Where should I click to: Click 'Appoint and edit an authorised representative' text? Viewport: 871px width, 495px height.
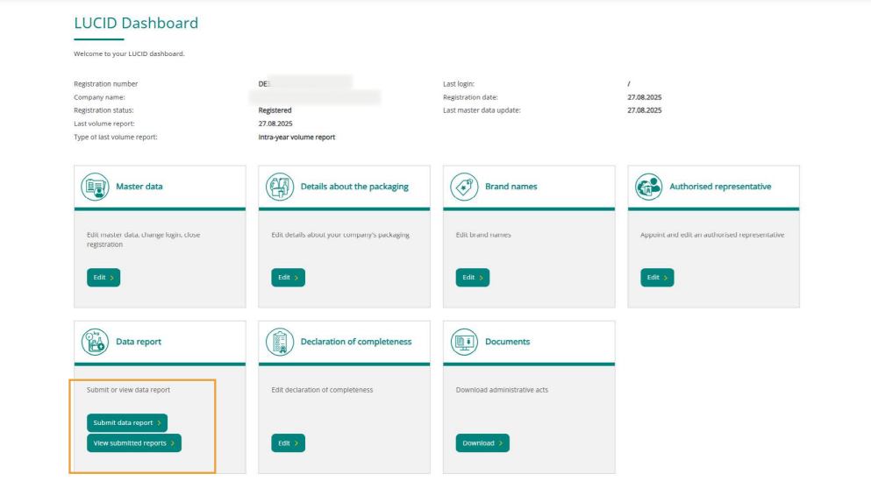coord(712,235)
